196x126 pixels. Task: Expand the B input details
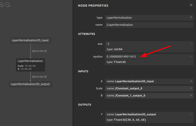tap(191, 95)
